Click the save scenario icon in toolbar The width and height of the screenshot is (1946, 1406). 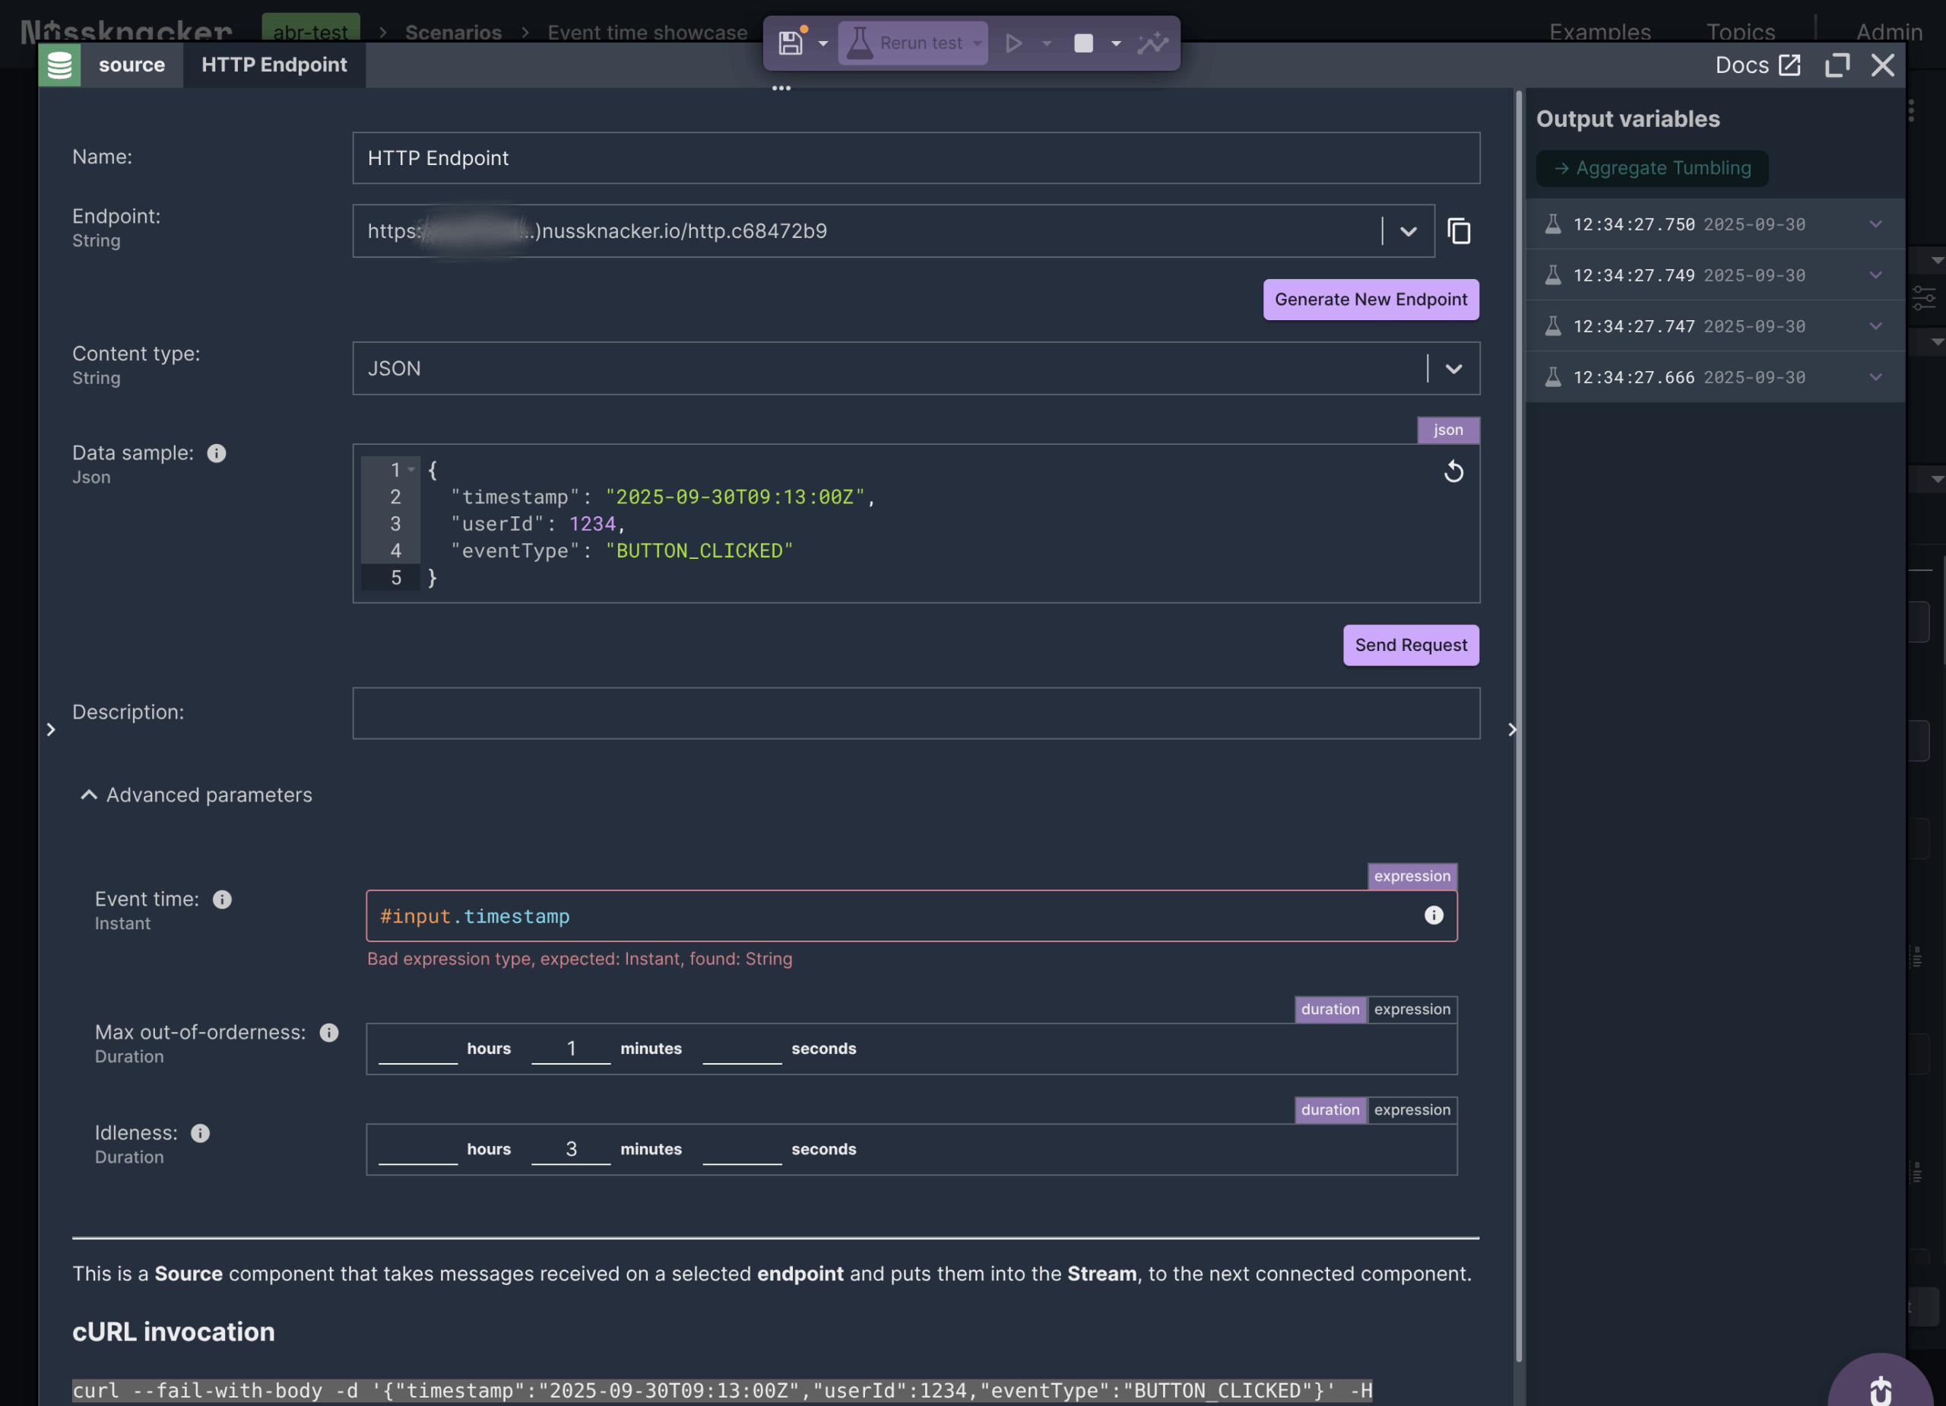tap(791, 43)
